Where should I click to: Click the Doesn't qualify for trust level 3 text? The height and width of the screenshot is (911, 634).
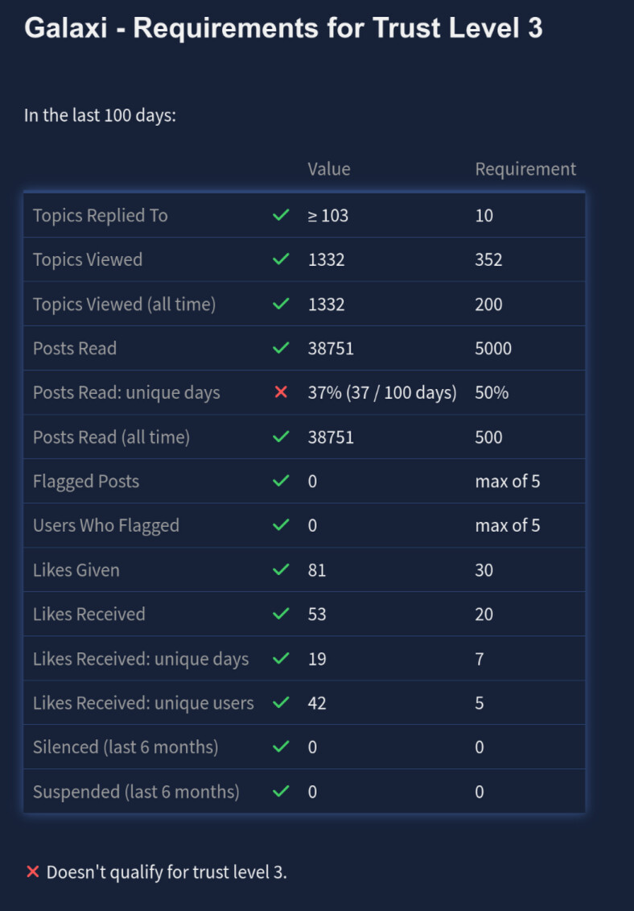click(x=167, y=872)
